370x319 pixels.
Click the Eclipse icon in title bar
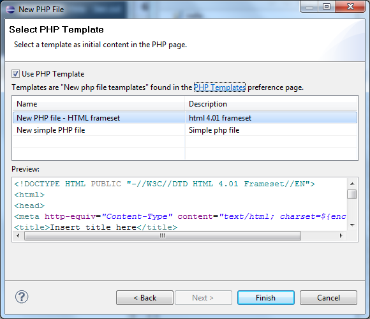10,10
